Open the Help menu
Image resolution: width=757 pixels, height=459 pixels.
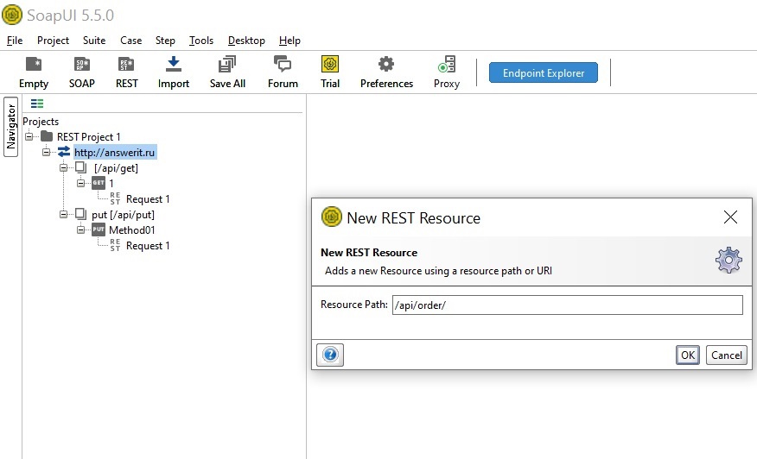click(x=289, y=41)
